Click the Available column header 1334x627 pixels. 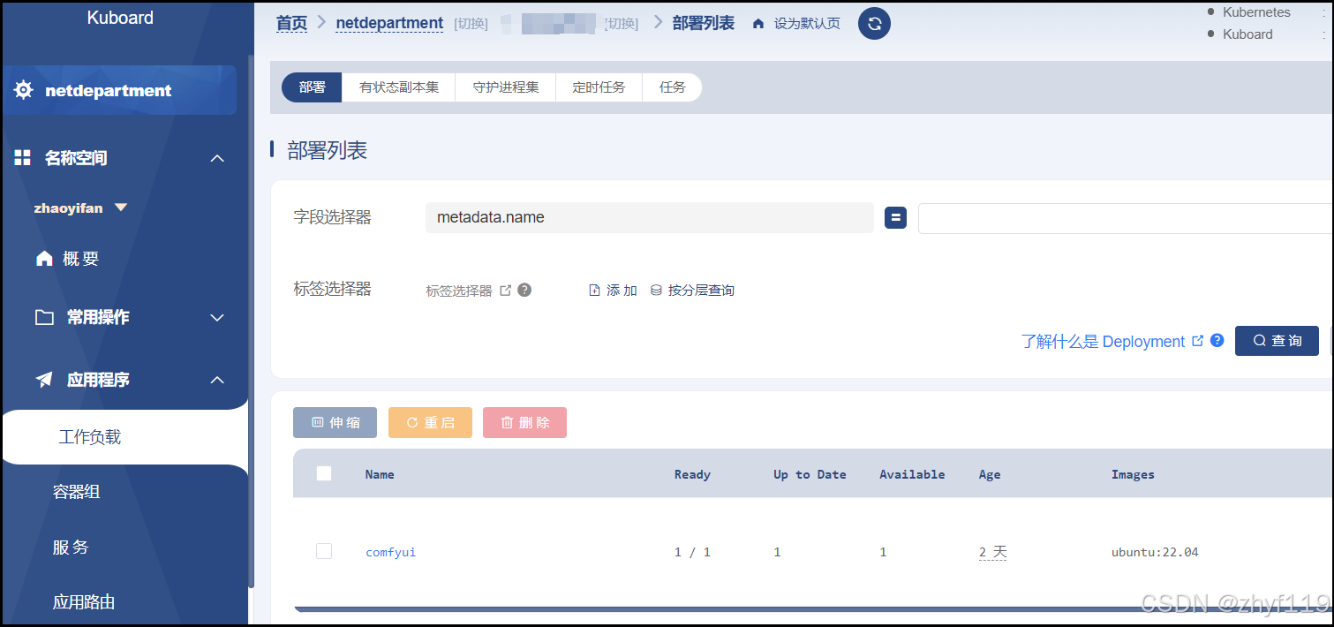pyautogui.click(x=912, y=474)
